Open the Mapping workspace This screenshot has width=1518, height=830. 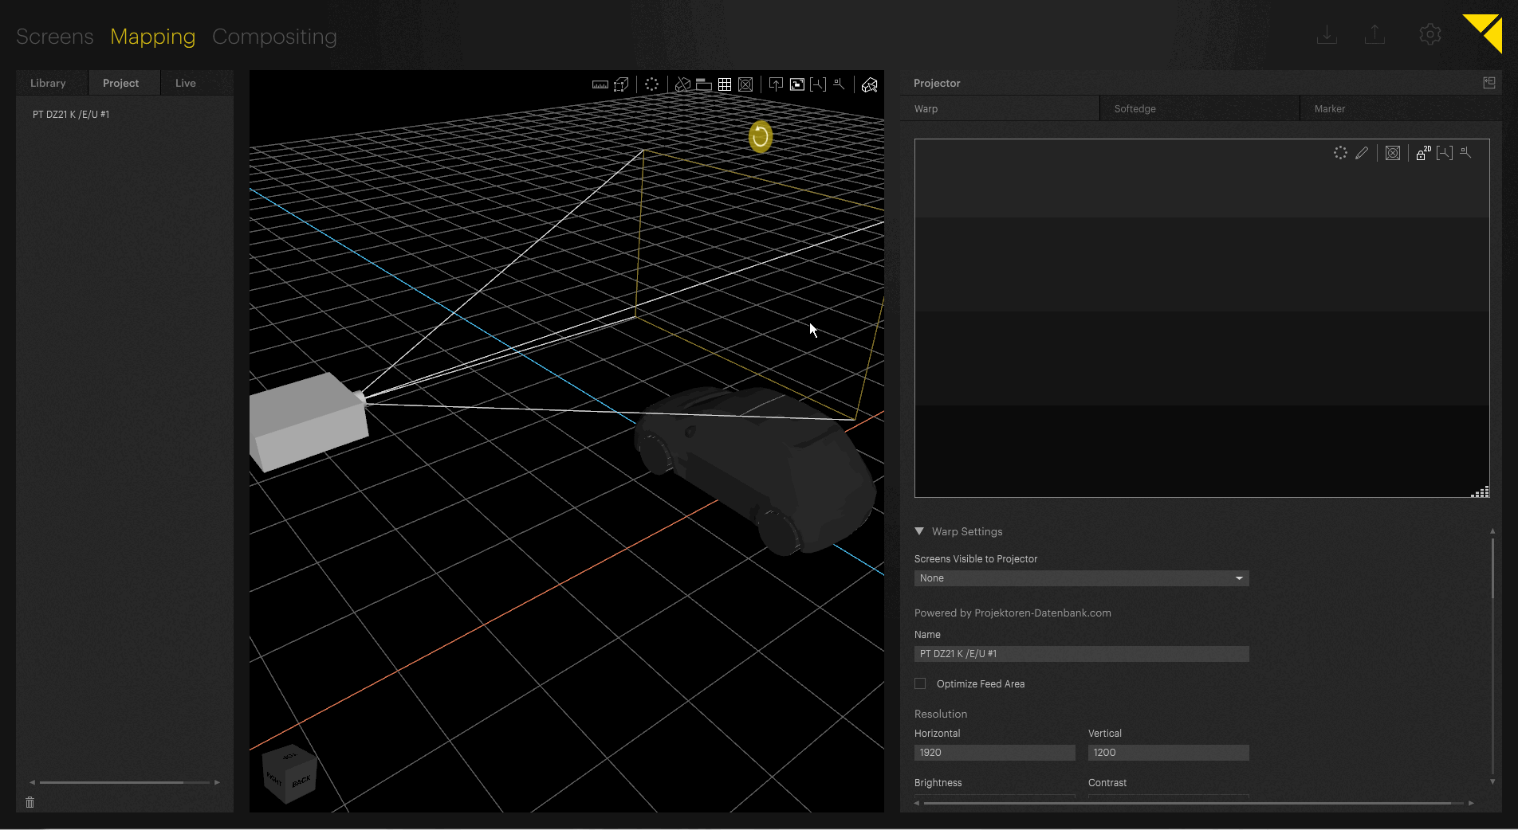click(152, 37)
